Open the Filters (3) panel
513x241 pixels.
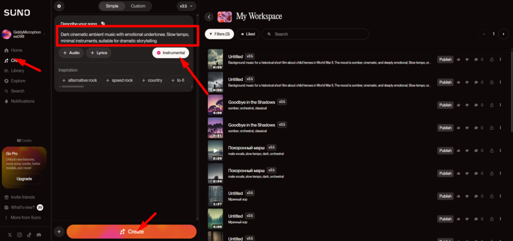(x=219, y=34)
